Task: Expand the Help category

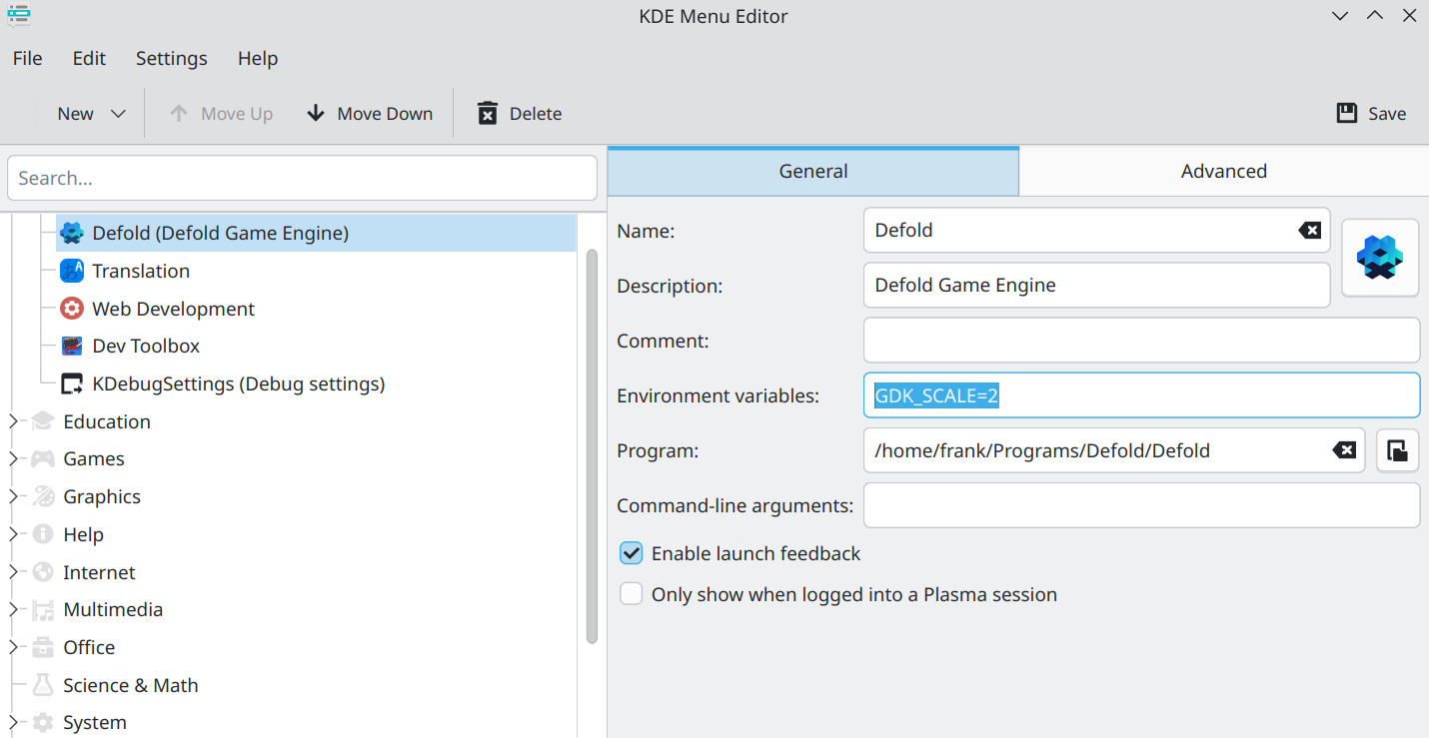Action: pos(13,534)
